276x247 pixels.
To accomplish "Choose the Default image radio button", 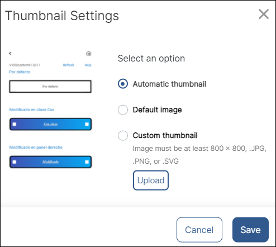I will click(x=123, y=110).
